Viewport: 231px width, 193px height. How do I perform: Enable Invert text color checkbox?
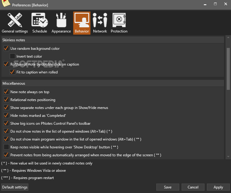(12, 56)
